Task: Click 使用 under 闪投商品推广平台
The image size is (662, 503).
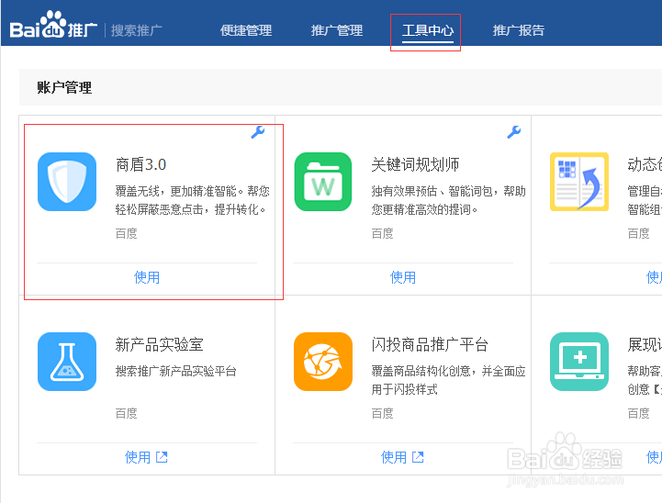Action: point(394,457)
